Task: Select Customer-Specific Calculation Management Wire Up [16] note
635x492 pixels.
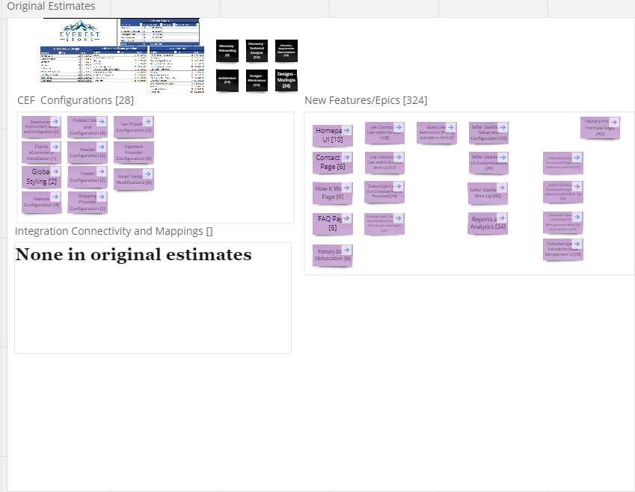Action: click(x=563, y=223)
